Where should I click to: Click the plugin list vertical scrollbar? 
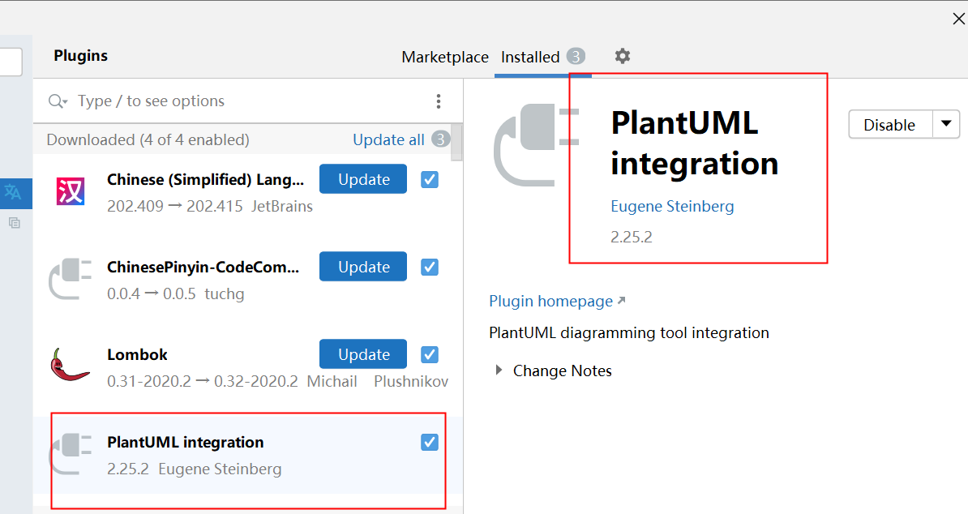[456, 143]
